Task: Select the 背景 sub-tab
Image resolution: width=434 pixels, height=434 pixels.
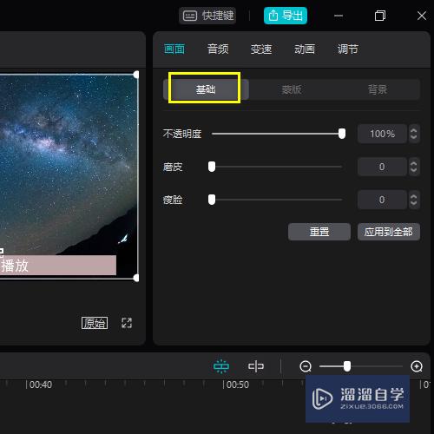Action: [x=378, y=89]
